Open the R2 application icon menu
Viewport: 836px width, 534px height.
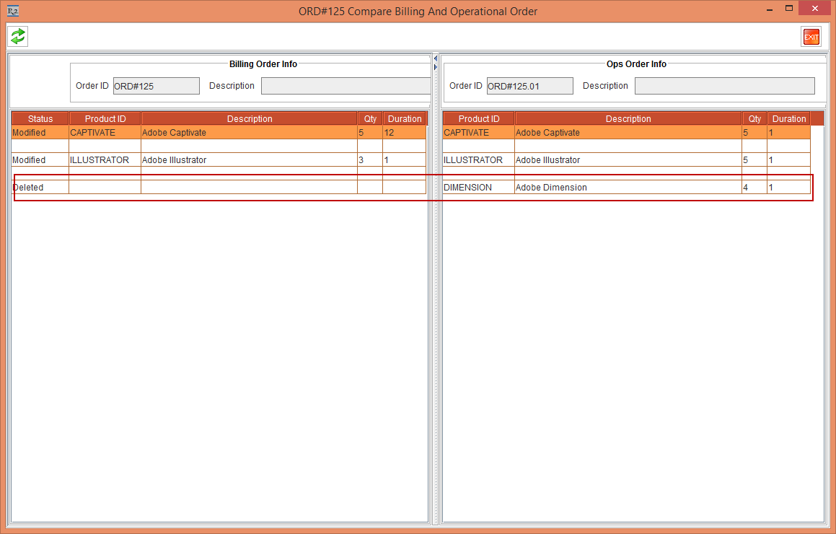pos(12,11)
